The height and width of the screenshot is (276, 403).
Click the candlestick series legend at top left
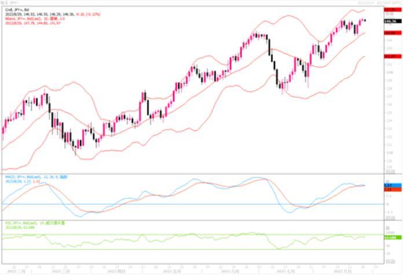coord(17,10)
